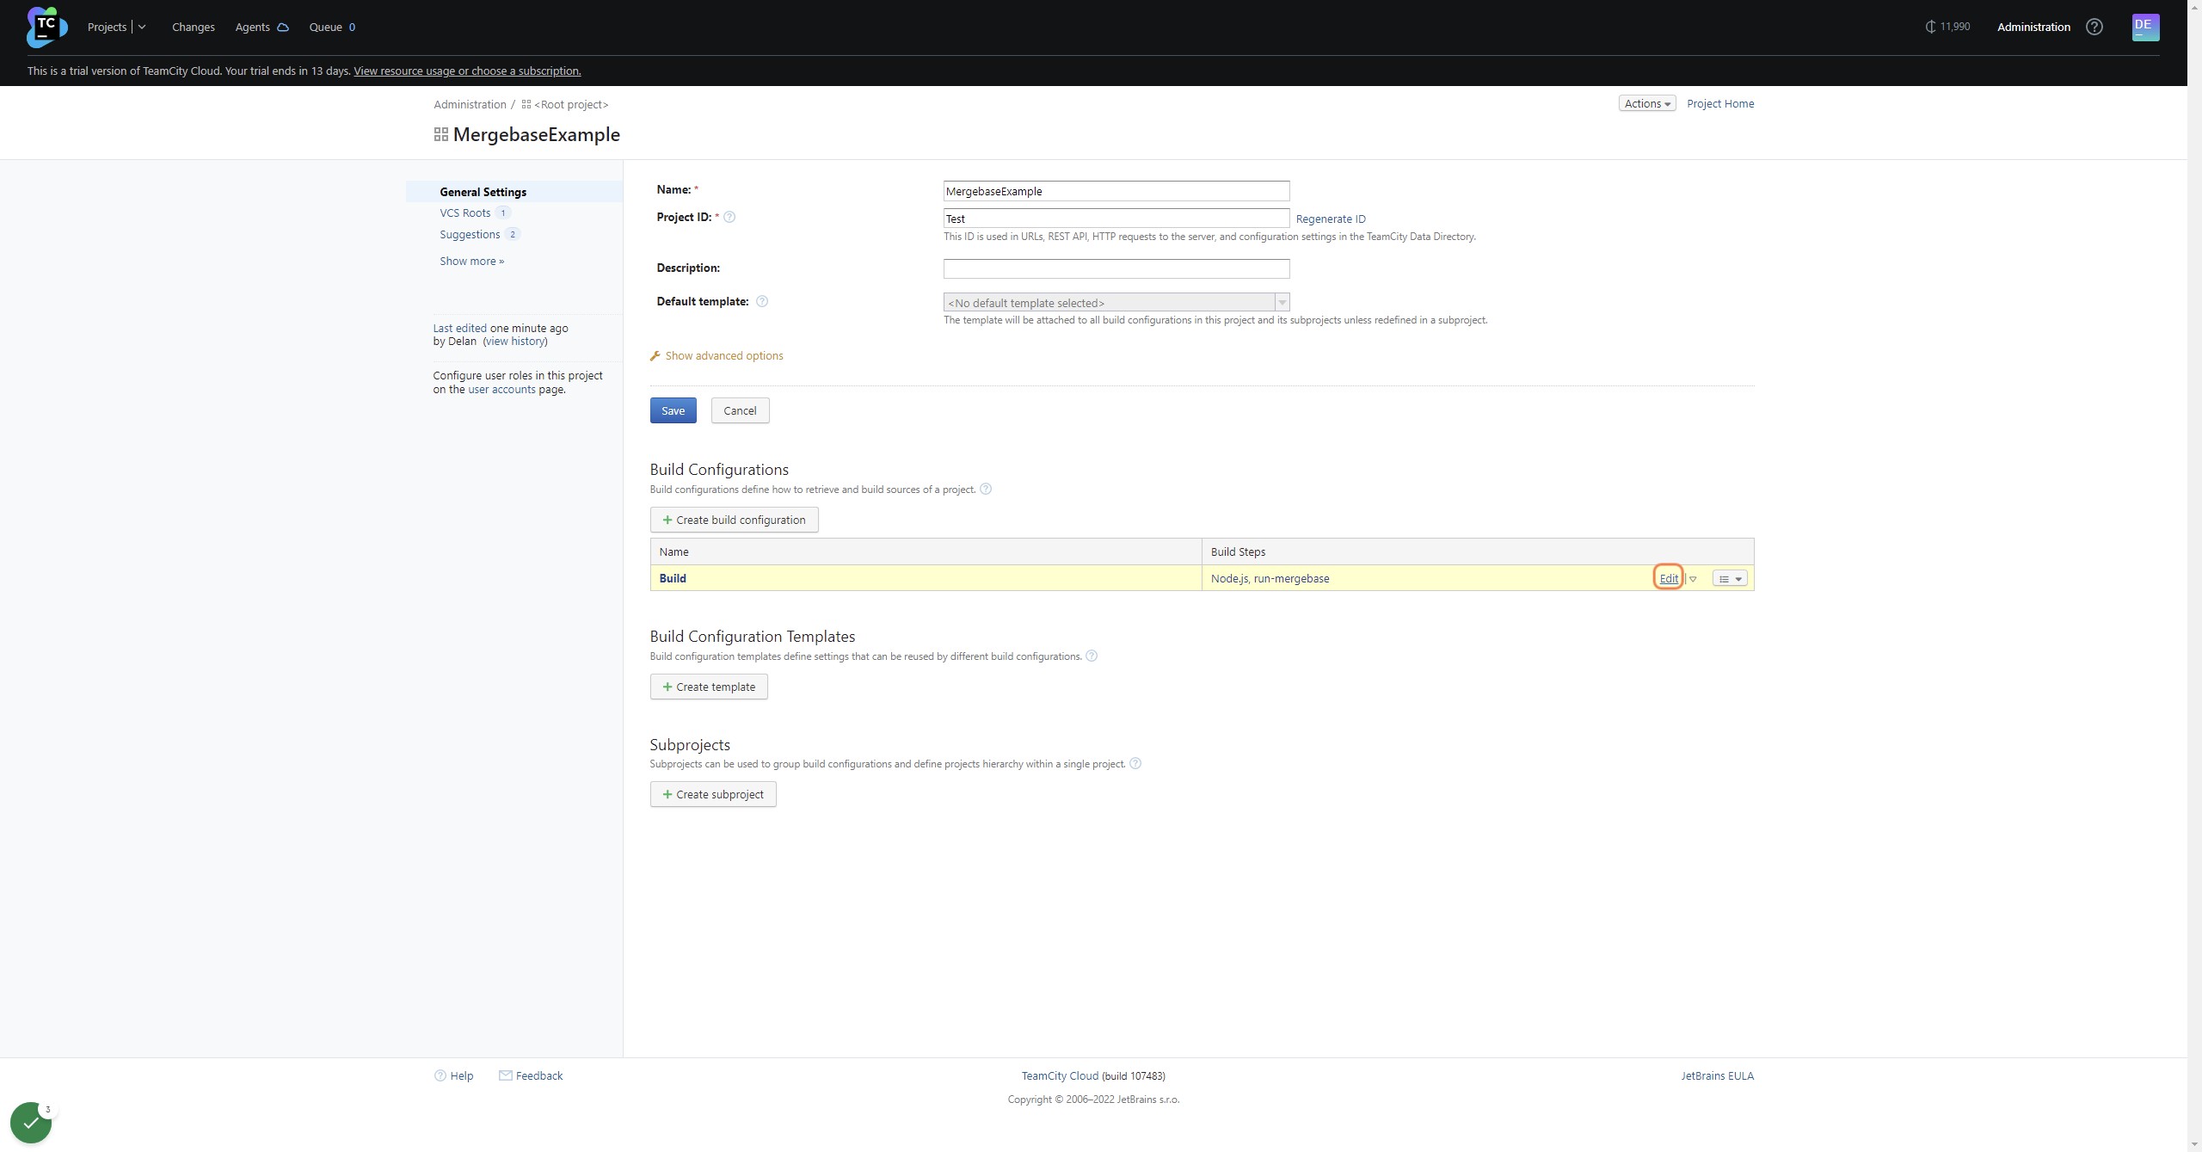
Task: Expand the arrow next to Edit
Action: pyautogui.click(x=1693, y=579)
